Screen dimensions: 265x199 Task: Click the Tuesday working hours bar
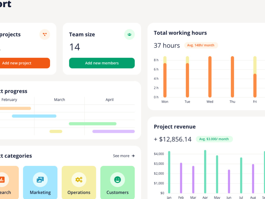pos(187,77)
